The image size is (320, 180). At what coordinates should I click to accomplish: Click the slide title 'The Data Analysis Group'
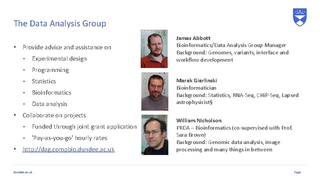coord(60,24)
